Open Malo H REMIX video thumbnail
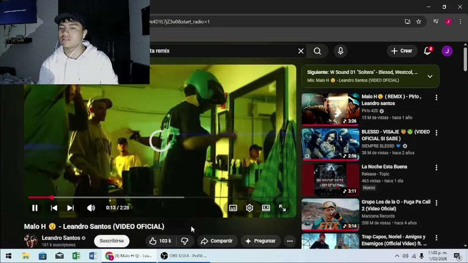 click(x=330, y=109)
